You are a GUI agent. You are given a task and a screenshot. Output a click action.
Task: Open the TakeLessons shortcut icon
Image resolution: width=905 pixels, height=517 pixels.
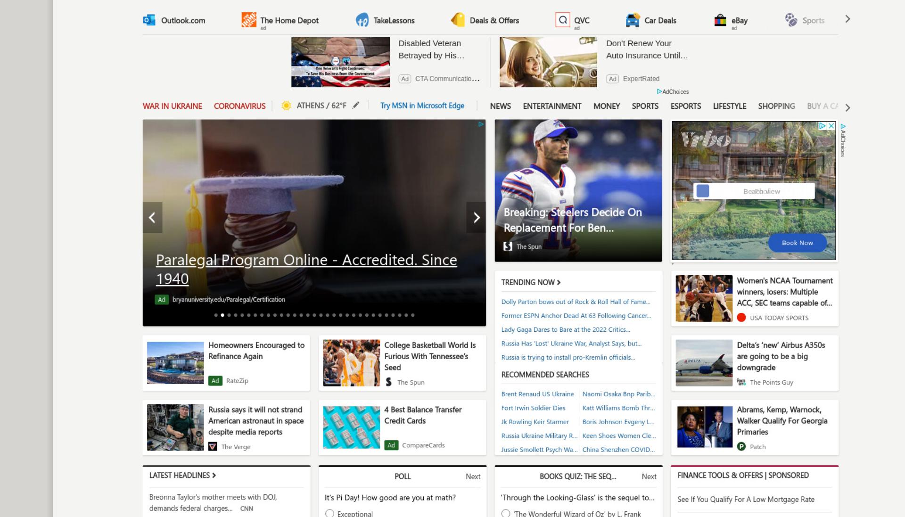click(362, 20)
